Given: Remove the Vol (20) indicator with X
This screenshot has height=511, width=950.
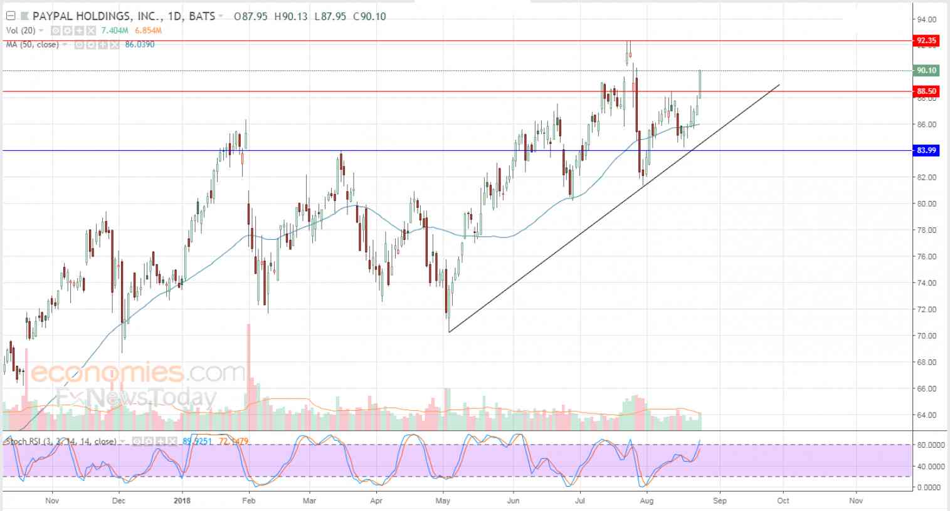Looking at the screenshot, I should pos(90,31).
